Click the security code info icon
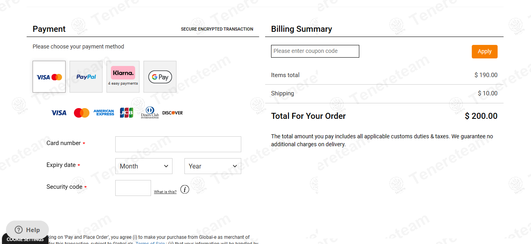This screenshot has width=531, height=244. (185, 190)
